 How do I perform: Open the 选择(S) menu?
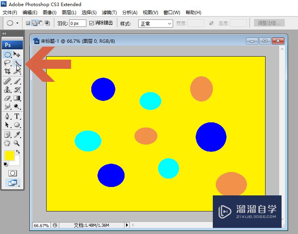89,13
